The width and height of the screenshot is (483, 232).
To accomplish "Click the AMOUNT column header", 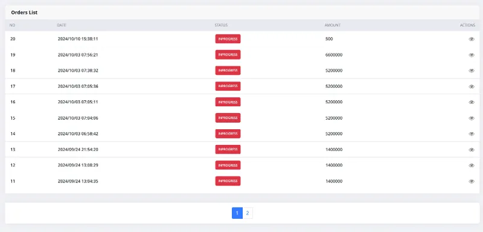I will [333, 25].
